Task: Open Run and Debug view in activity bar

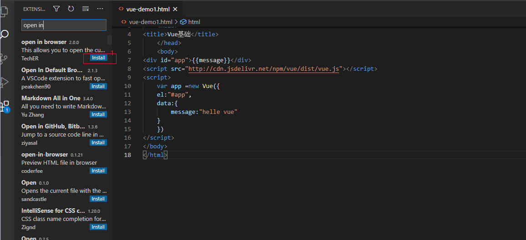Action: [x=4, y=82]
